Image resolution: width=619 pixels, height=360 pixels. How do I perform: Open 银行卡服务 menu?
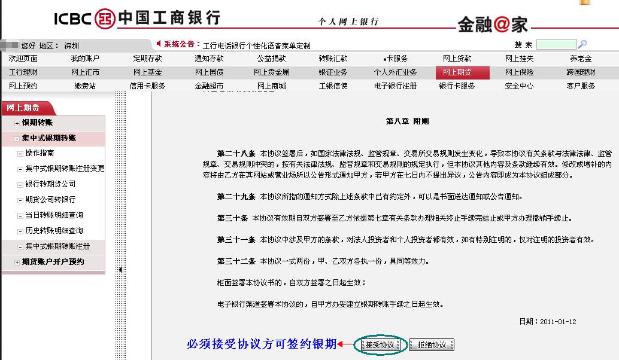click(x=457, y=86)
